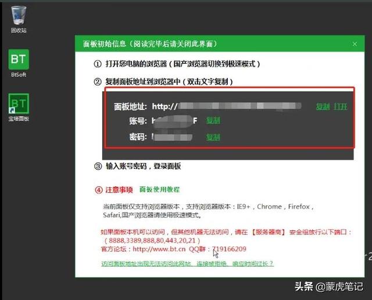Click the step ① circled number icon
372x300 pixels.
pyautogui.click(x=98, y=63)
